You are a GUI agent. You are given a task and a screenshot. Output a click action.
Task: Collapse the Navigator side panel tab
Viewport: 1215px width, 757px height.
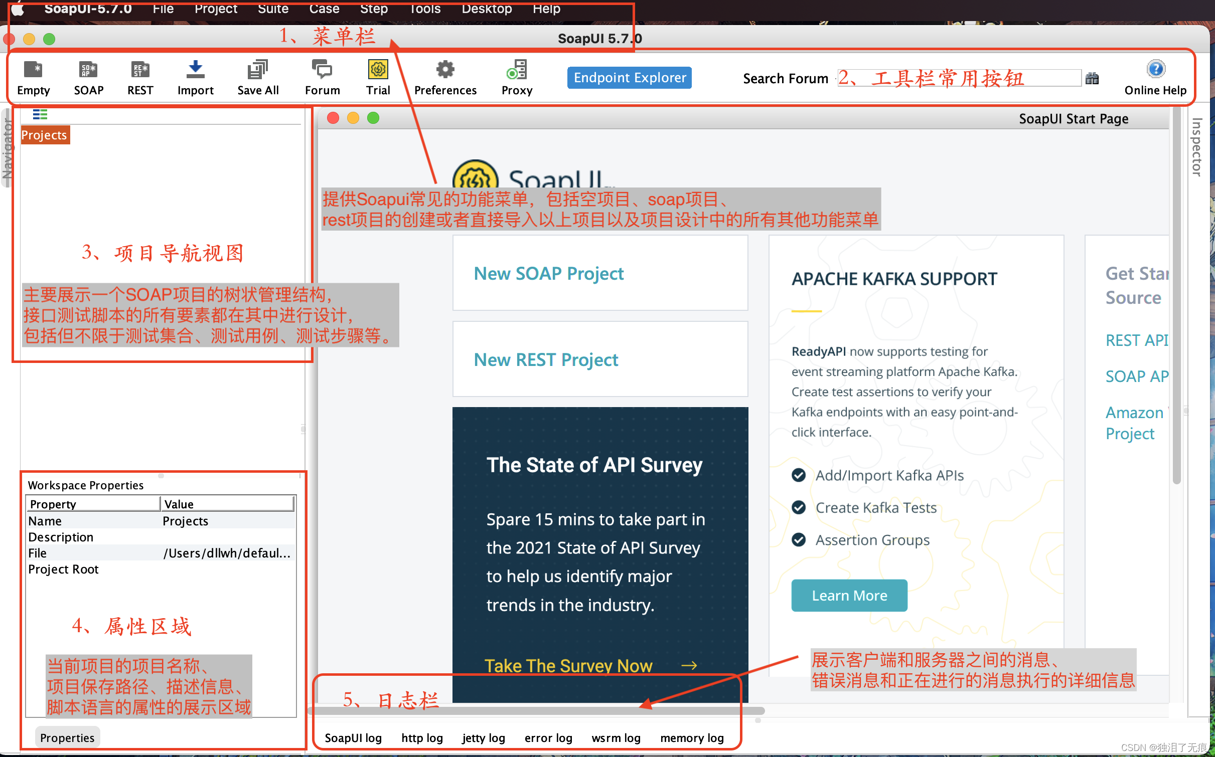pos(7,148)
